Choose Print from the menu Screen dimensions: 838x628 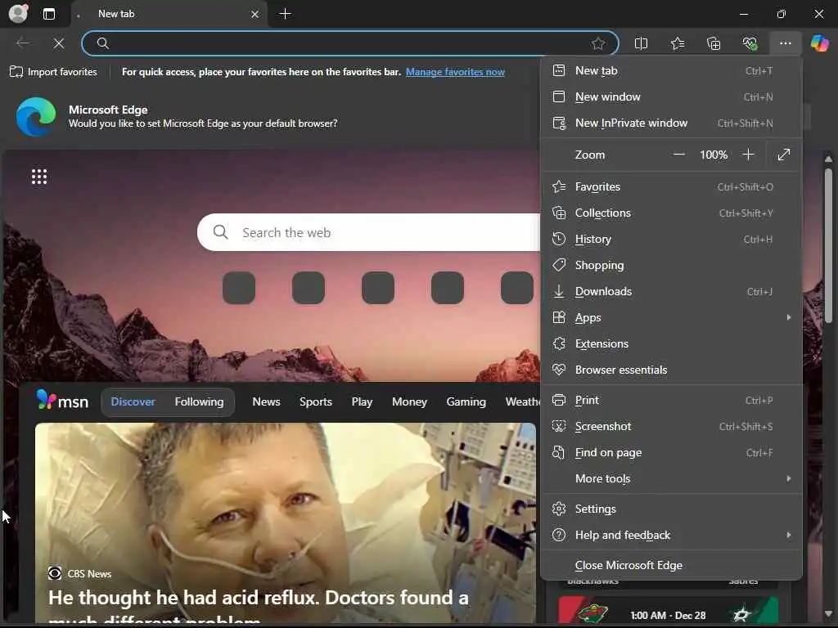[671, 401]
